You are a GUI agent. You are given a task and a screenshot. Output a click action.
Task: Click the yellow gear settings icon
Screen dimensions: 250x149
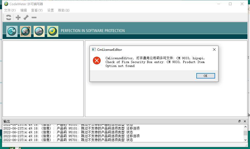(x=53, y=31)
